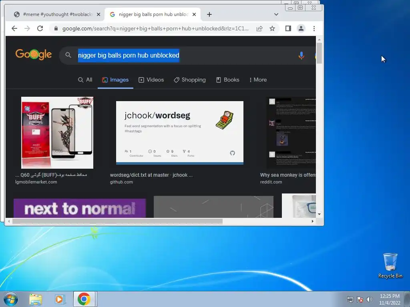Open the 'Why sea monkey is offen' result title
Screen dimensions: 410x307
click(x=288, y=175)
